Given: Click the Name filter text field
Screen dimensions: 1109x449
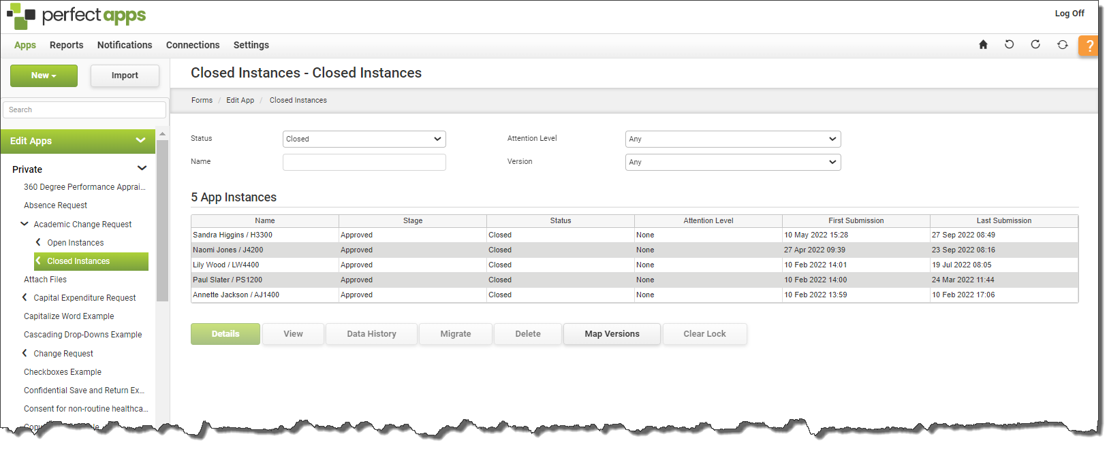Looking at the screenshot, I should [x=364, y=162].
